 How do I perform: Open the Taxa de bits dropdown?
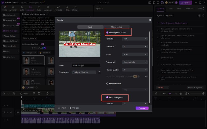coord(135,62)
